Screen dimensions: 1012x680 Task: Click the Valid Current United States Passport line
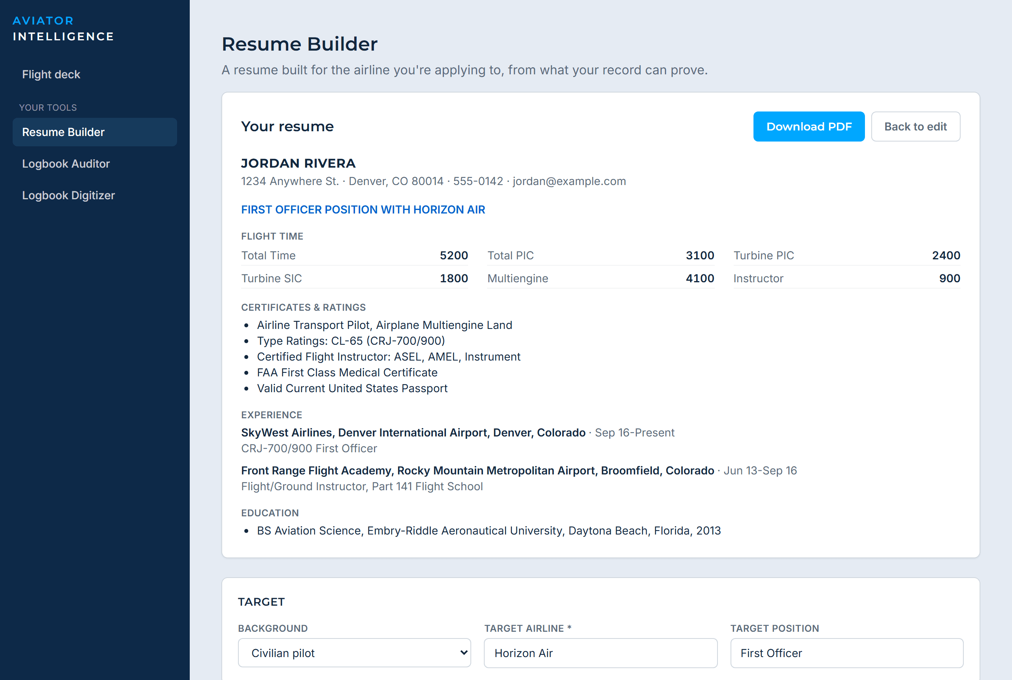352,388
